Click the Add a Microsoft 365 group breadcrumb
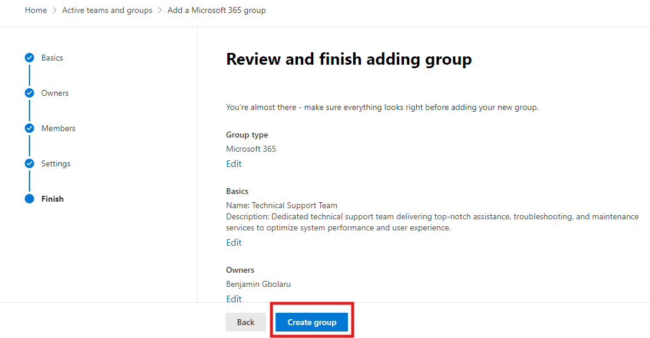 pyautogui.click(x=217, y=10)
